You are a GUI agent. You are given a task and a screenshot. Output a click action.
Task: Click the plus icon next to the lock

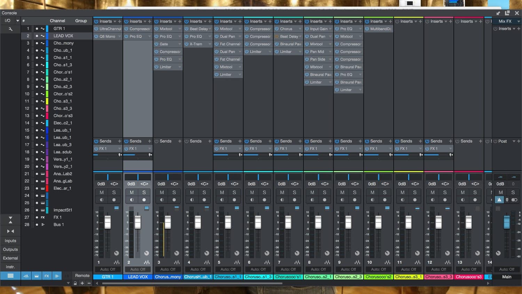(82, 283)
